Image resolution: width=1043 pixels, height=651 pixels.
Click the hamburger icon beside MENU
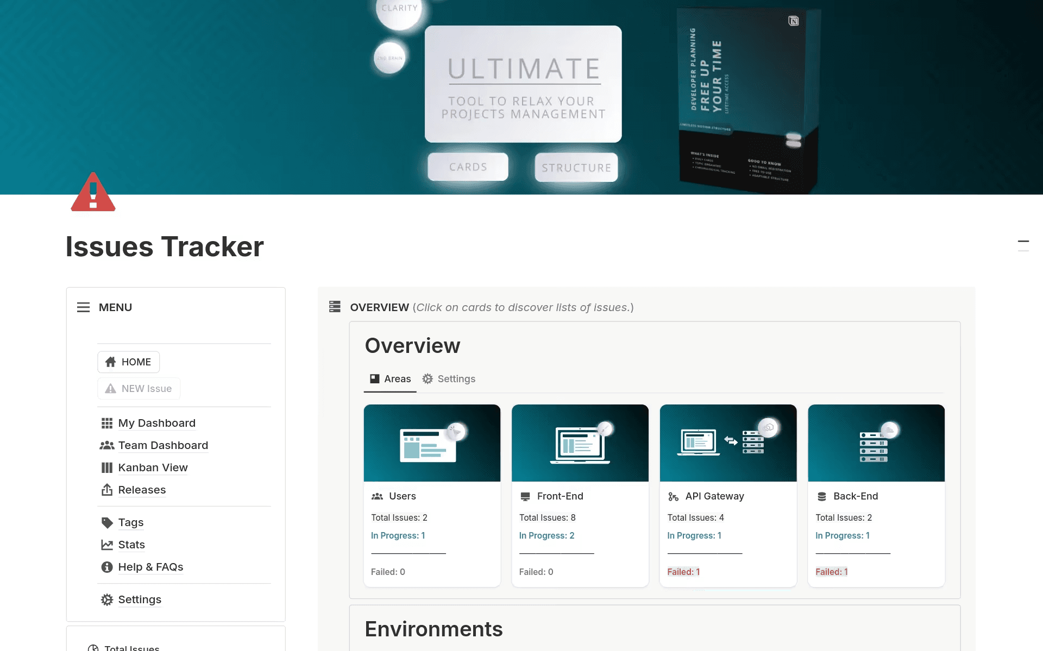click(84, 307)
